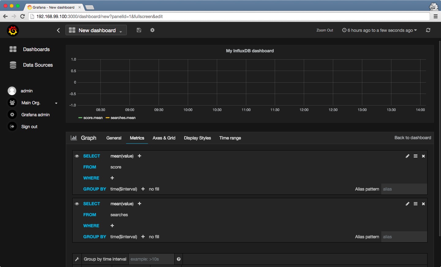Save the dashboard with floppy disk icon
This screenshot has width=441, height=267.
(x=139, y=30)
